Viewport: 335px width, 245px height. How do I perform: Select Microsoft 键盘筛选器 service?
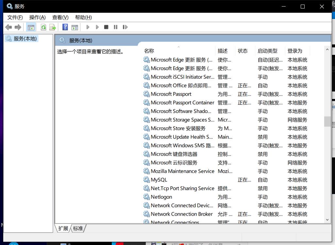(226, 154)
